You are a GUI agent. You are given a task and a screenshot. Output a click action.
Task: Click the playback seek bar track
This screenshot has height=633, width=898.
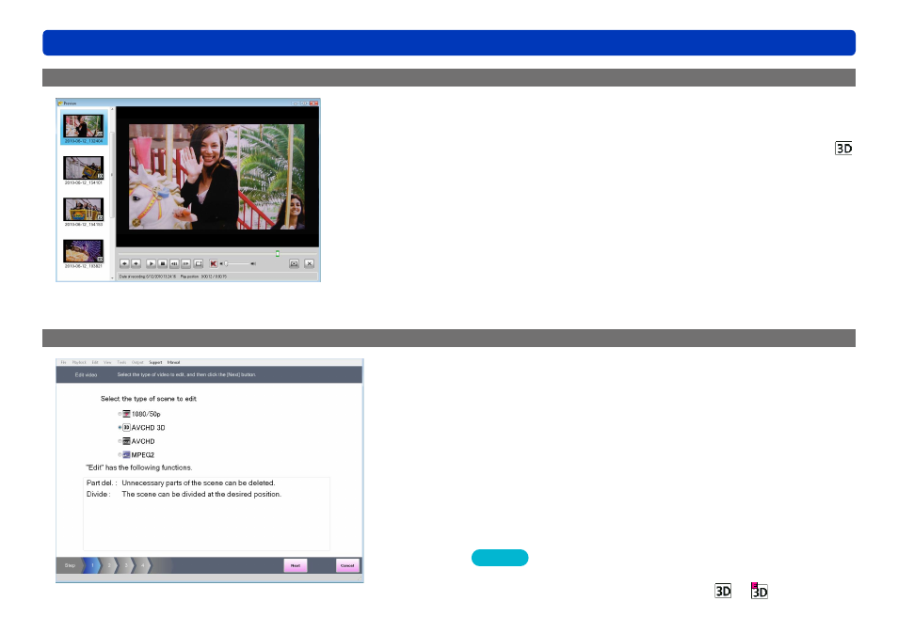click(217, 254)
